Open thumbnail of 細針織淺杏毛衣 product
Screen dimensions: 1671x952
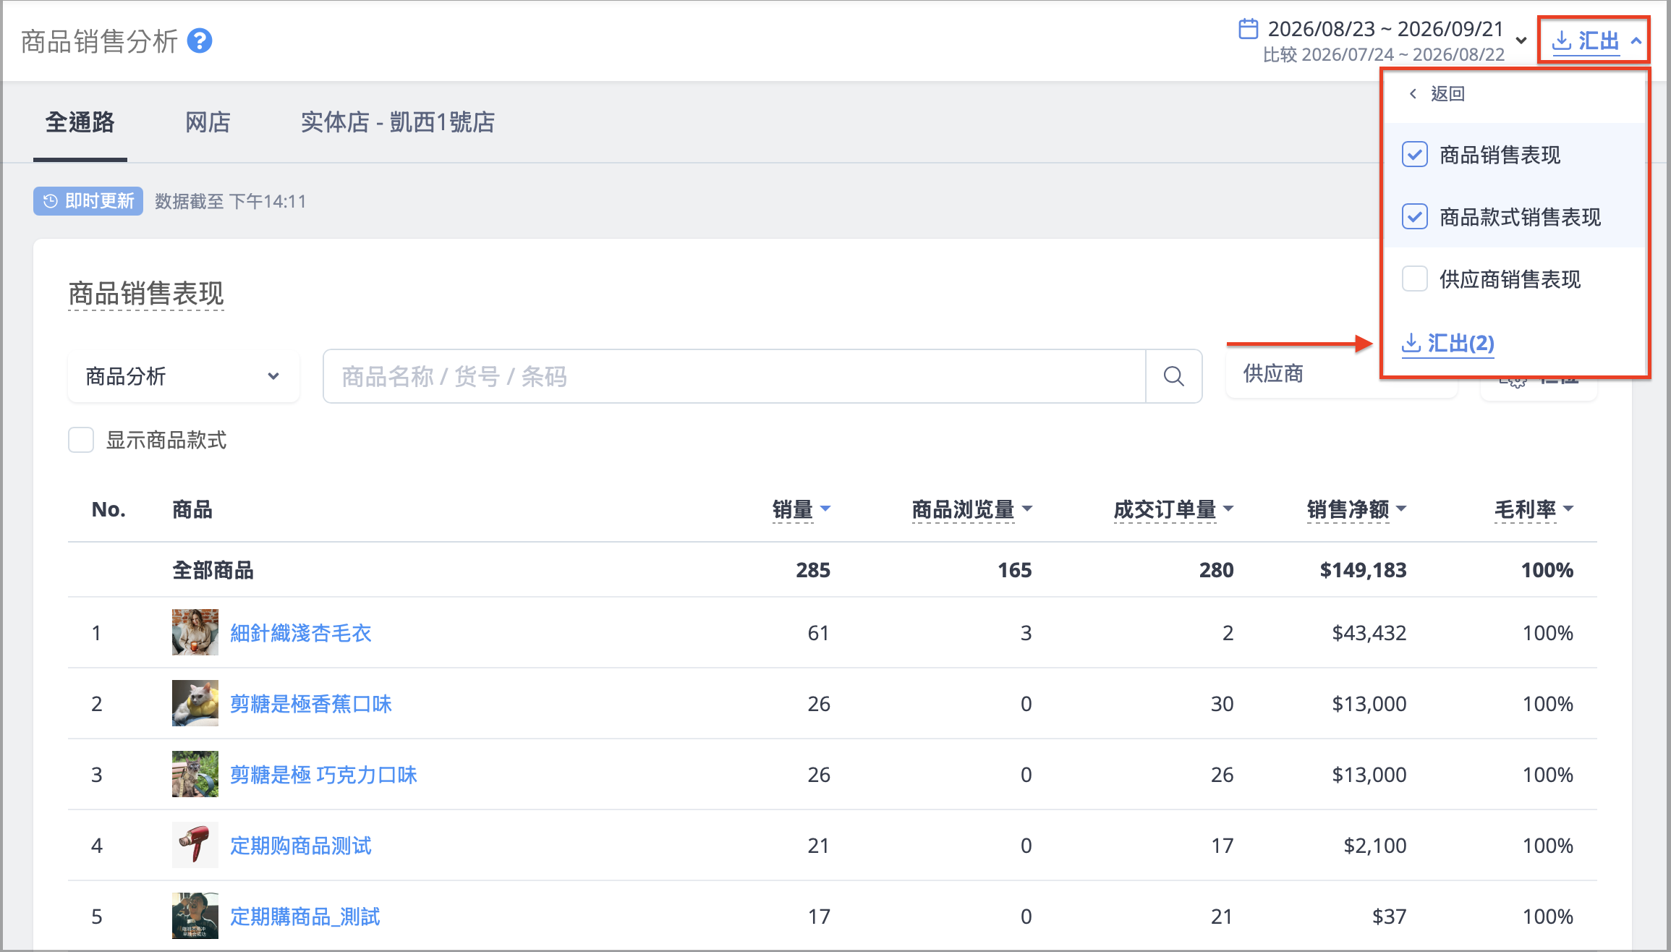tap(195, 632)
